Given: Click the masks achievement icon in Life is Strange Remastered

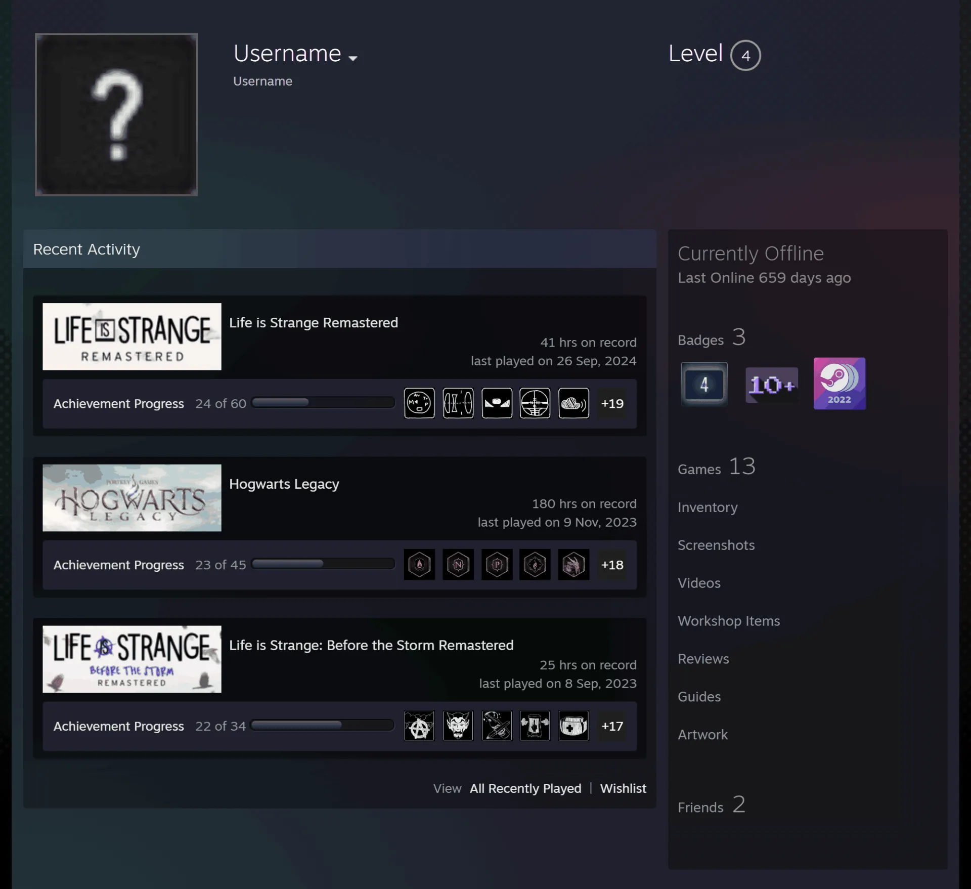Looking at the screenshot, I should [x=497, y=403].
